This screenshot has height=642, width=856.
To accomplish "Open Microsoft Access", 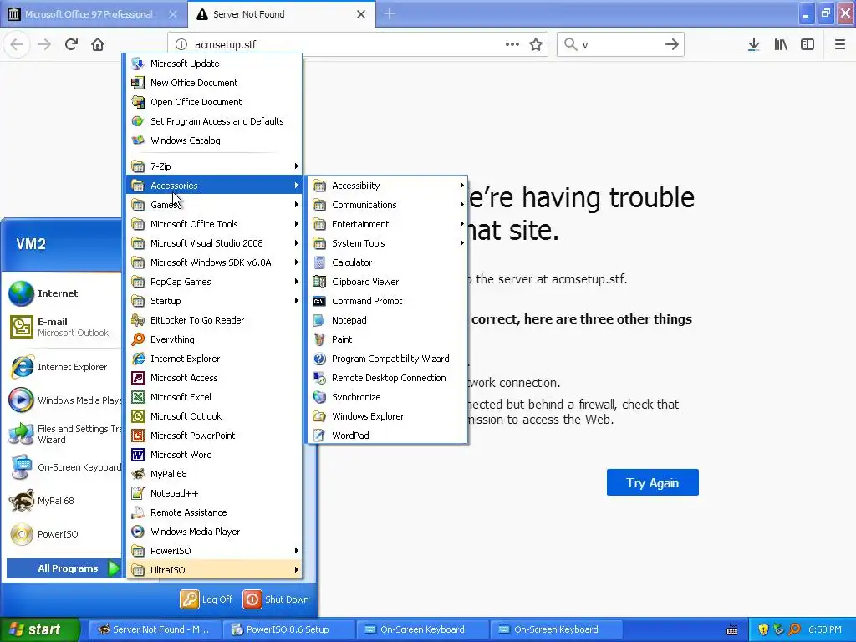I will click(214, 378).
